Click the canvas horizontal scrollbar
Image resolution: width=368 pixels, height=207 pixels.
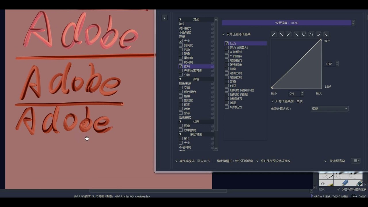(x=158, y=191)
